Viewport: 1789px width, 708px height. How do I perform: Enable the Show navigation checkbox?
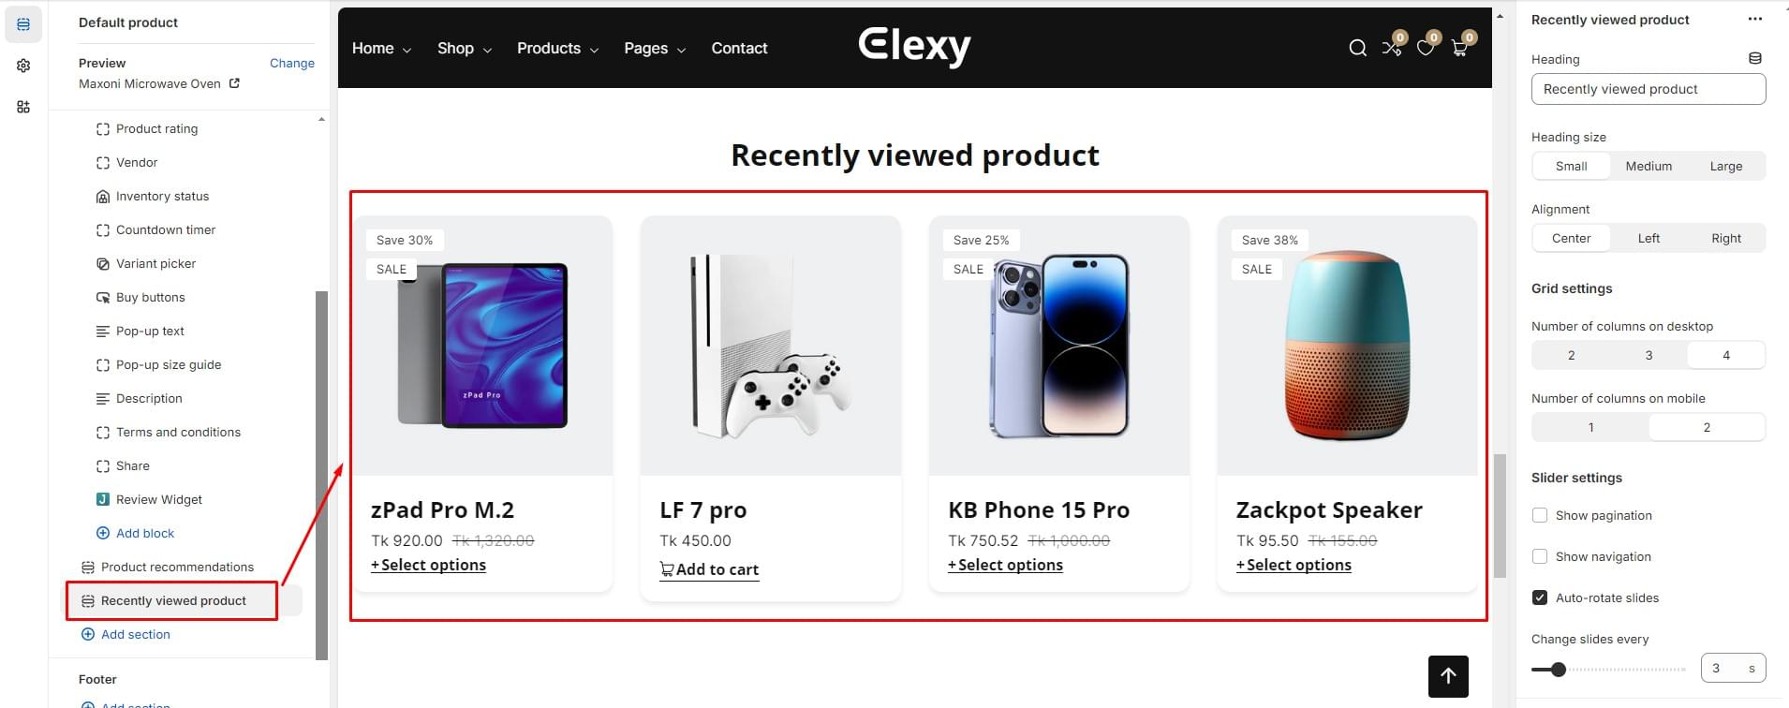[1540, 556]
